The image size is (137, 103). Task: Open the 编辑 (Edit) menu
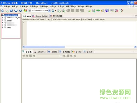[15, 6]
